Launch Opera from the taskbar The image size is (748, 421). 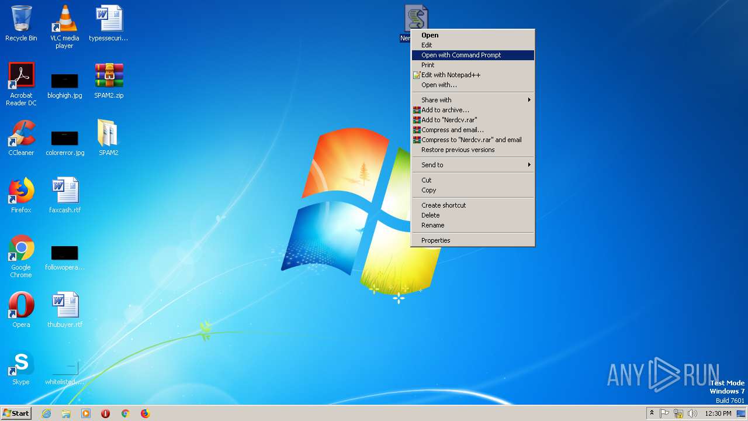coord(106,413)
